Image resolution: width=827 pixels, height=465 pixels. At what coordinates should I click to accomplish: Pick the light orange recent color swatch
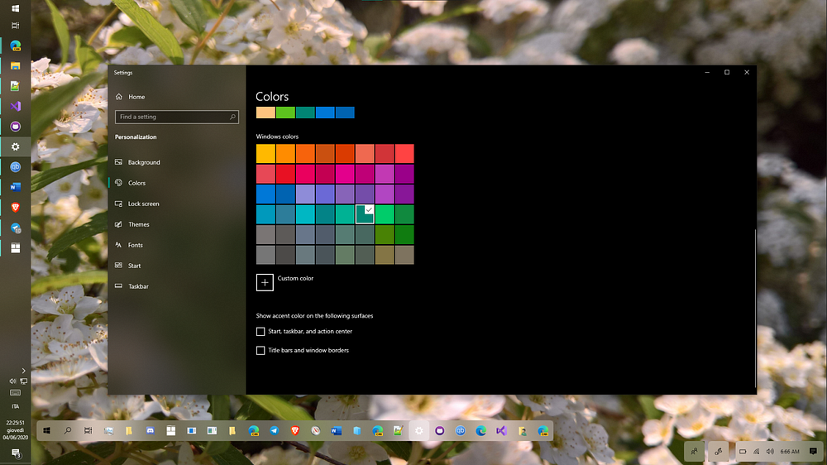[x=265, y=113]
